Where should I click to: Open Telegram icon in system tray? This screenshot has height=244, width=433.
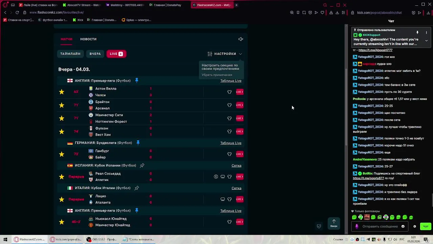tap(368, 240)
